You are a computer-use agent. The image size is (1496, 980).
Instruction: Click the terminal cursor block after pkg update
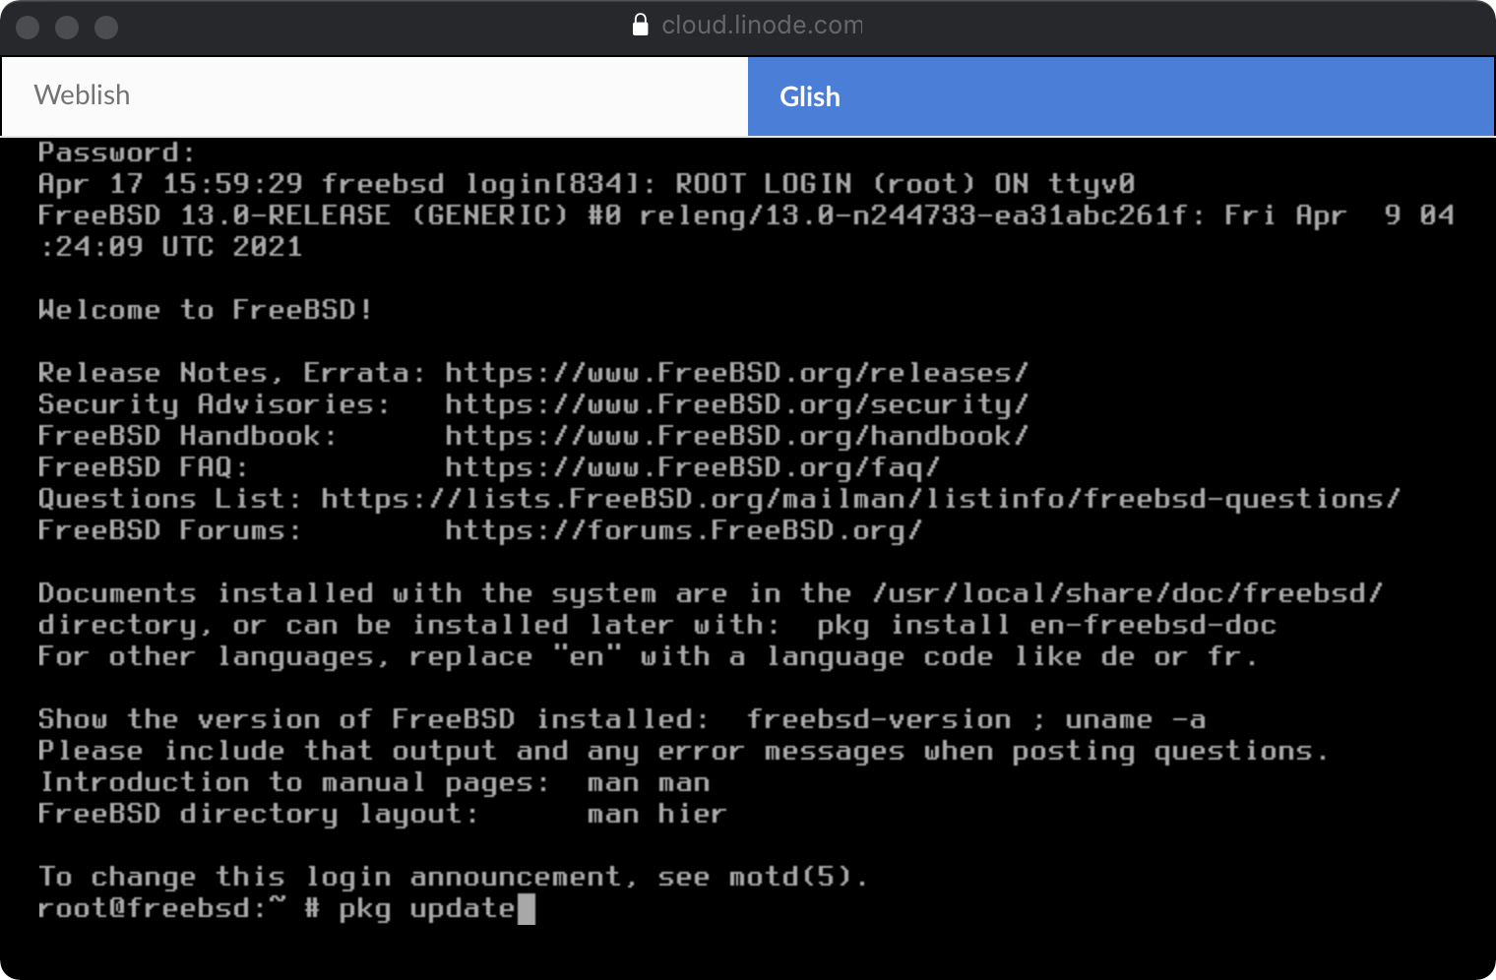point(527,909)
